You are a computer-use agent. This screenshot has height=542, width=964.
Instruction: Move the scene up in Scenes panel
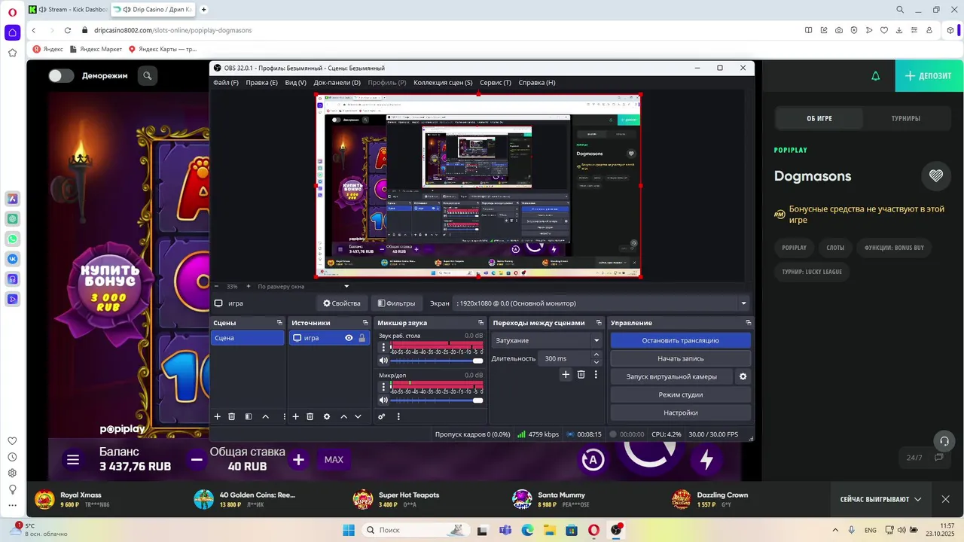[x=265, y=416]
